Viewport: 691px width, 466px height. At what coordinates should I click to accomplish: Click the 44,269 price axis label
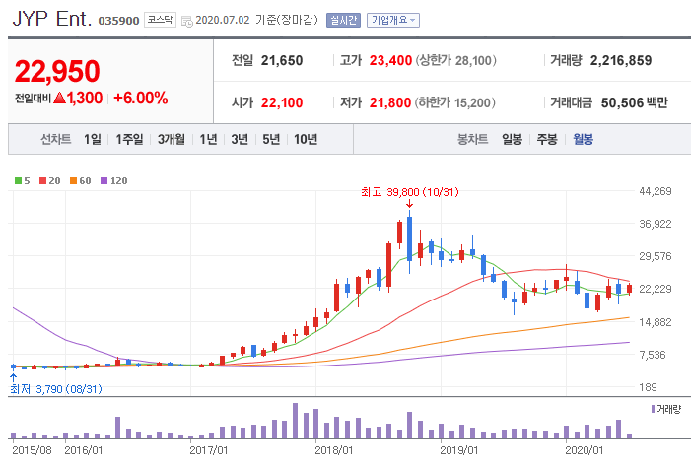pyautogui.click(x=656, y=191)
